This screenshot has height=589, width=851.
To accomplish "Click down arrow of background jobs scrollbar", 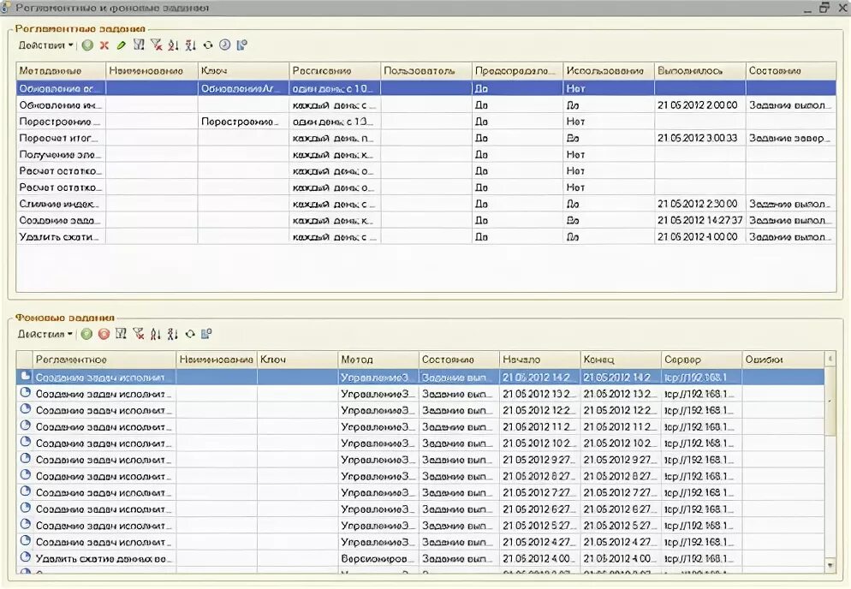I will tap(830, 565).
